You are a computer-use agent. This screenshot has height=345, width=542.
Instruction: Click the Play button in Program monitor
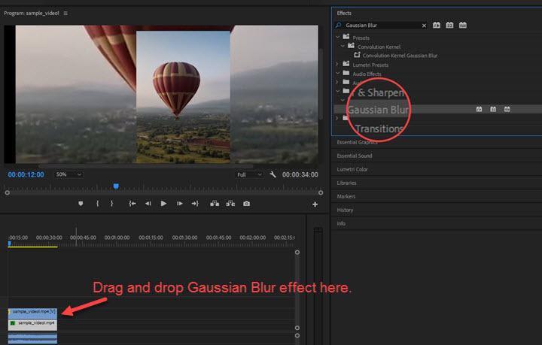coord(163,204)
